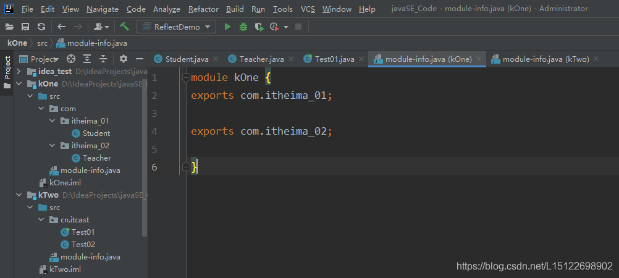Fold code at the line 1 gutter marker
This screenshot has height=278, width=619.
[186, 78]
